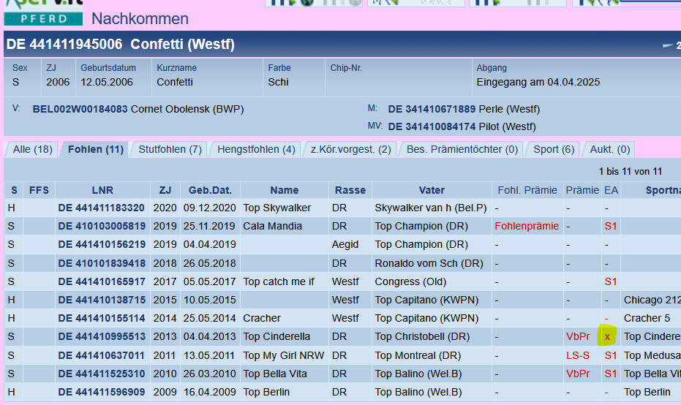The image size is (681, 405).
Task: Open dam sire link DE 341410084174 Pilot
Action: click(x=432, y=126)
